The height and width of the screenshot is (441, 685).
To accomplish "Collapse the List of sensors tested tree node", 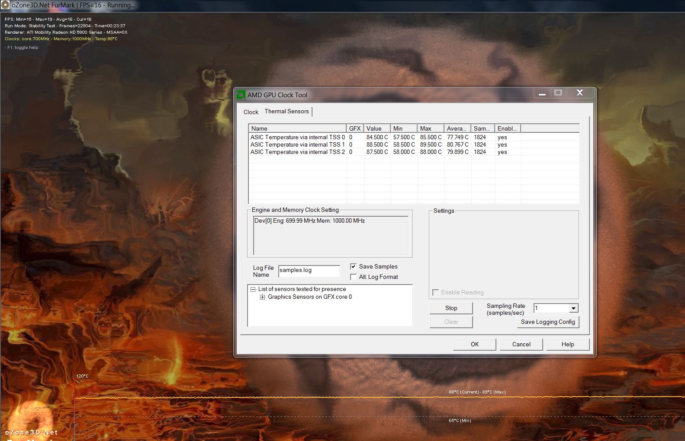I will 253,289.
